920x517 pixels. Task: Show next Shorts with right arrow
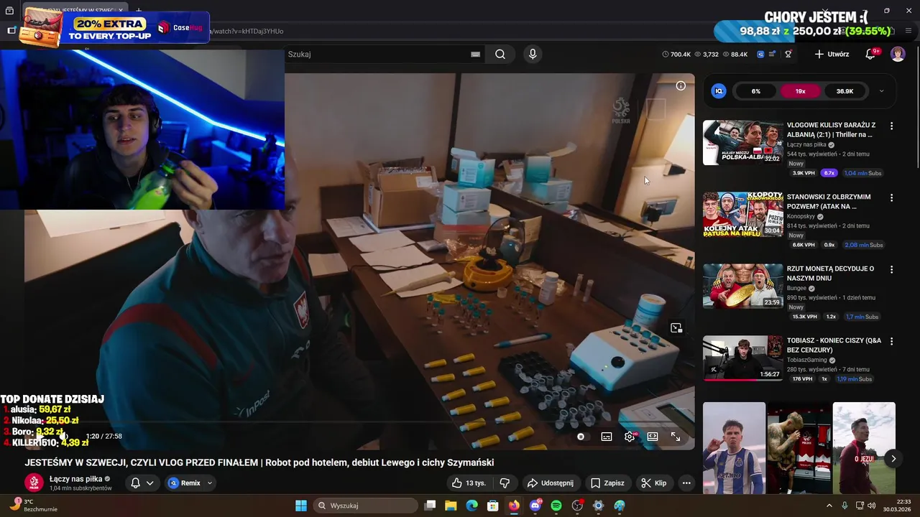893,458
